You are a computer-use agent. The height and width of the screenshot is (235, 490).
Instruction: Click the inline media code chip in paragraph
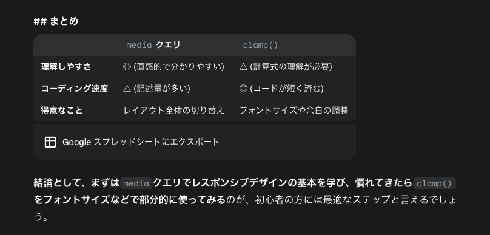[x=136, y=183]
